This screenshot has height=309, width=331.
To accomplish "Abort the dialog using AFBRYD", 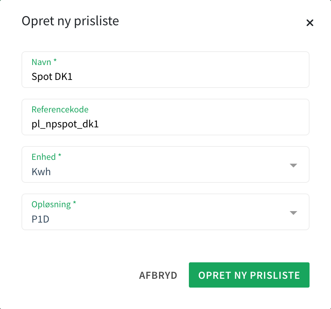I will (x=158, y=275).
